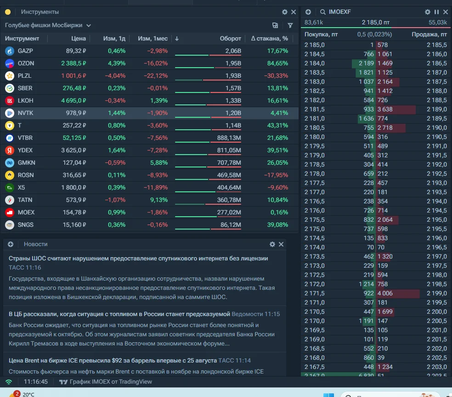
Task: Open the filter icon in Instruments panel
Action: pyautogui.click(x=290, y=25)
